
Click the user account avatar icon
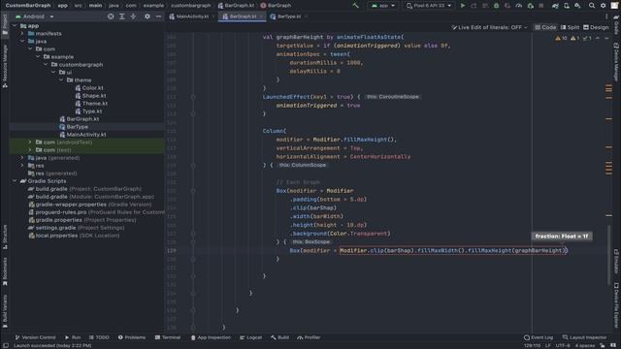(615, 6)
